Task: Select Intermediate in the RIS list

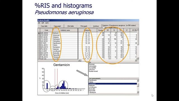Action: click(x=93, y=66)
